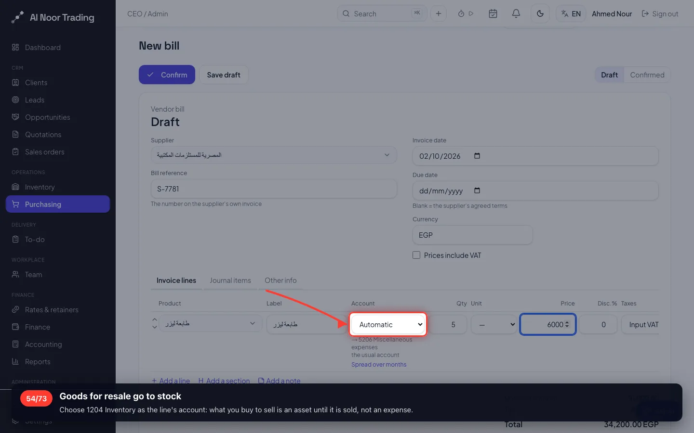Open the Product dropdown in invoice line
This screenshot has width=694, height=433.
211,324
